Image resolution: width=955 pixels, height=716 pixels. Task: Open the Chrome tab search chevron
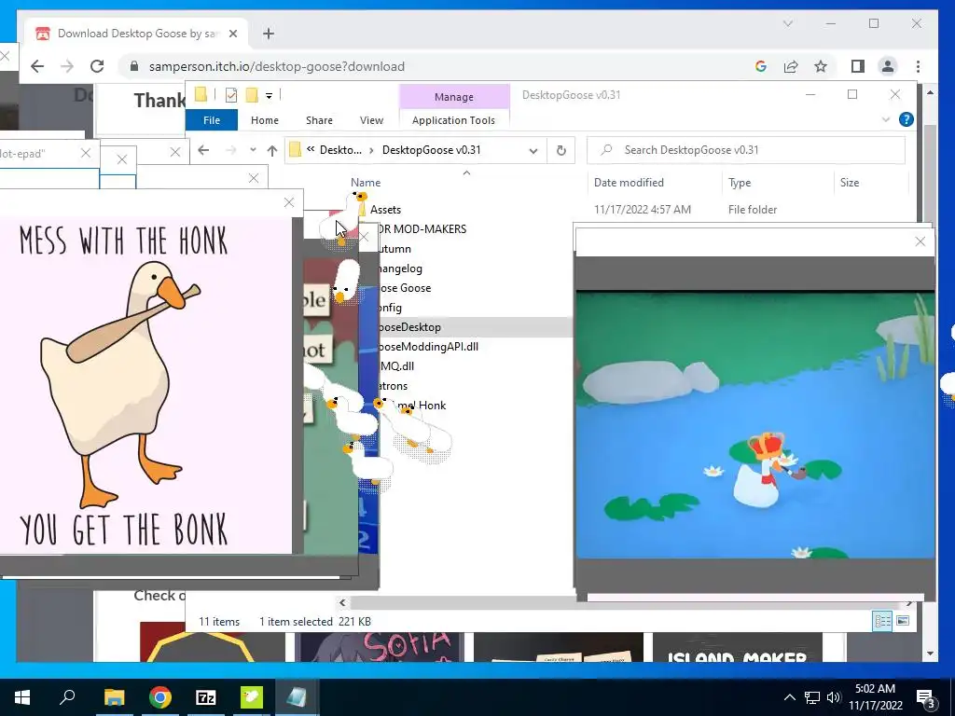[787, 23]
